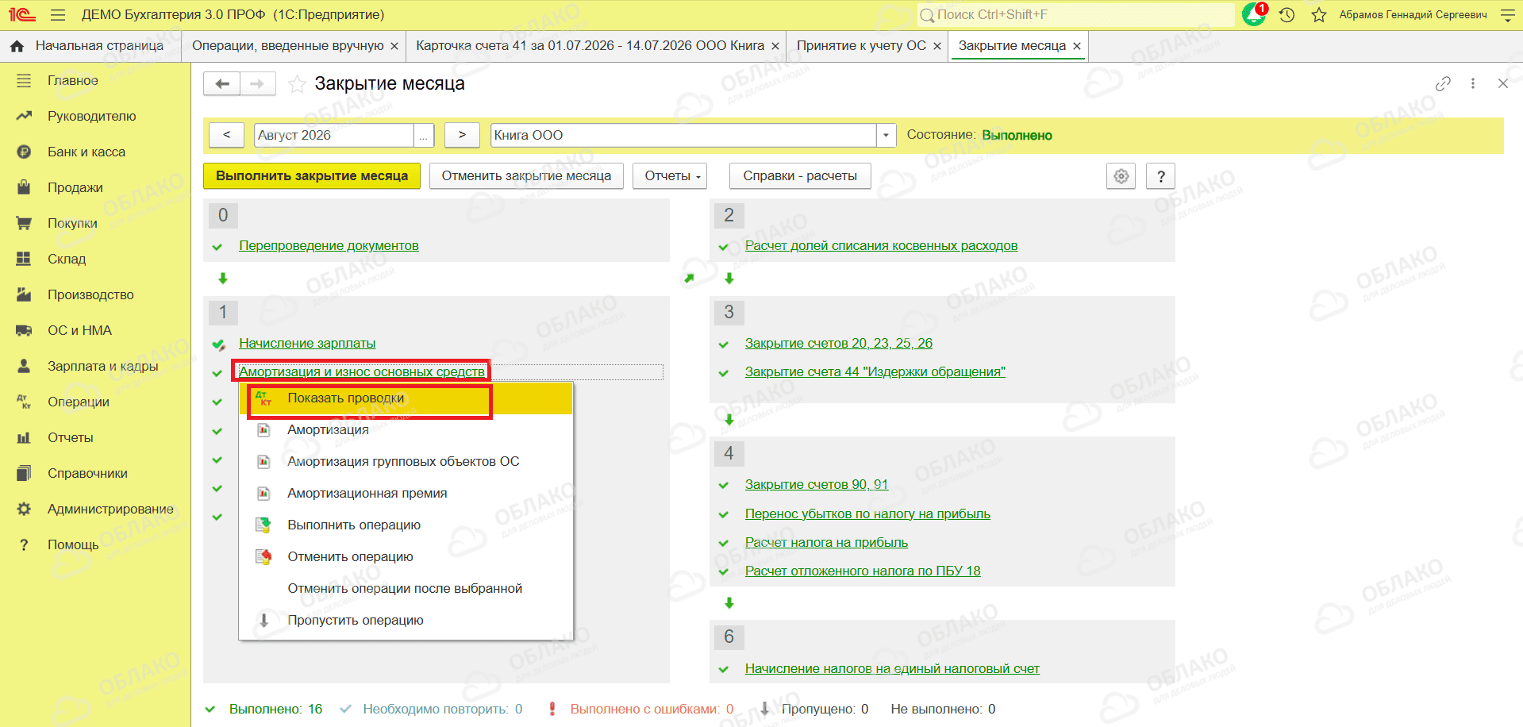Click the Начальная страница home icon
This screenshot has width=1523, height=727.
point(17,46)
